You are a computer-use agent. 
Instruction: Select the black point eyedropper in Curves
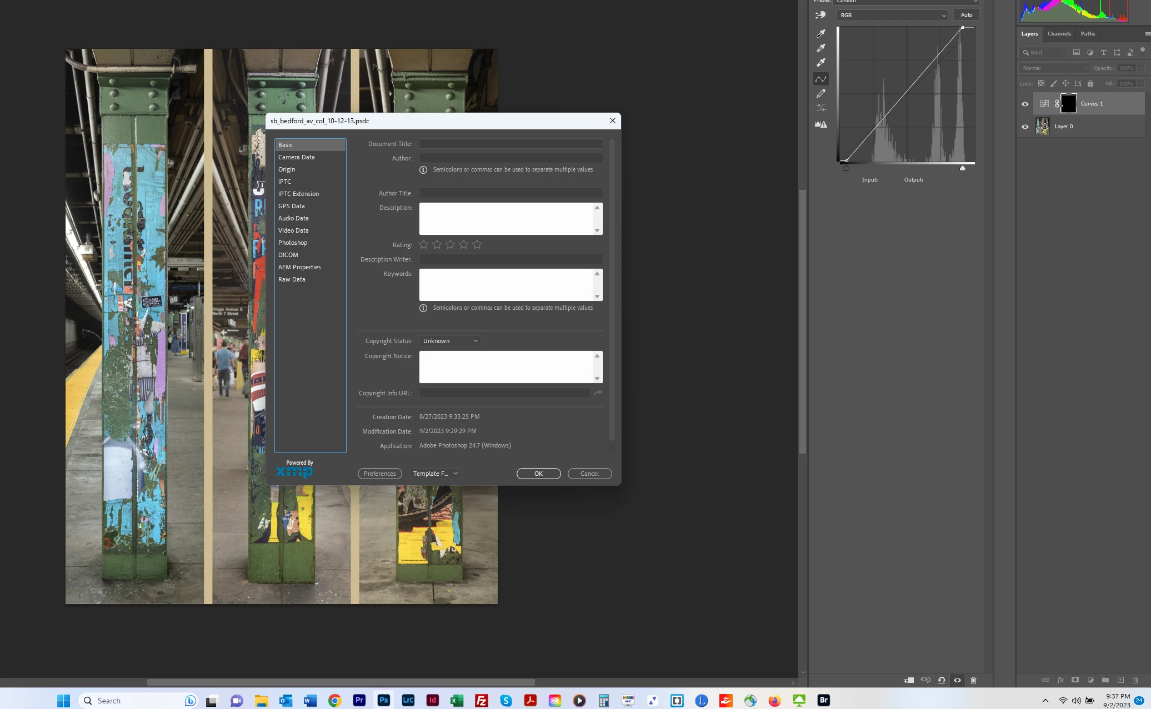pyautogui.click(x=821, y=33)
